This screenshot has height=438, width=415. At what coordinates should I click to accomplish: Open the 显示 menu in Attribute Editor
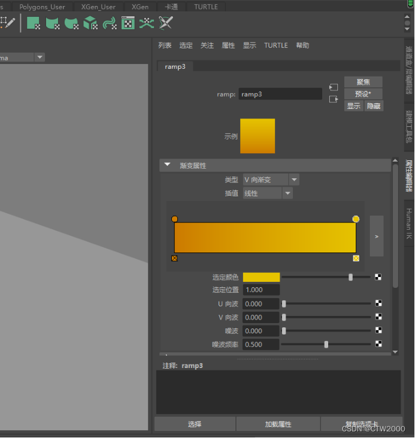(250, 45)
